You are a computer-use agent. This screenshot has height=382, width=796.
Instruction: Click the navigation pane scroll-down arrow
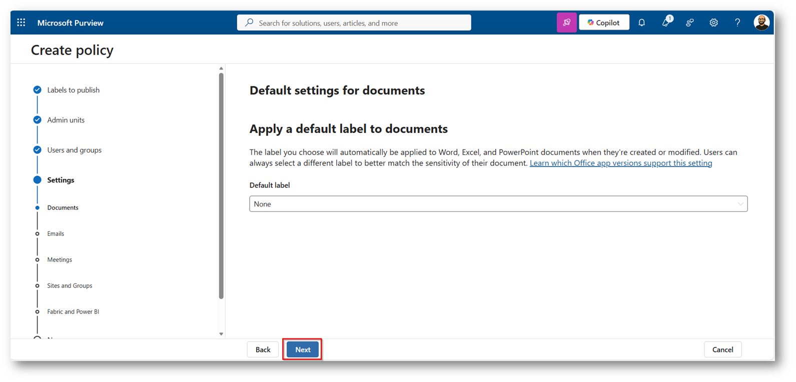(x=221, y=334)
